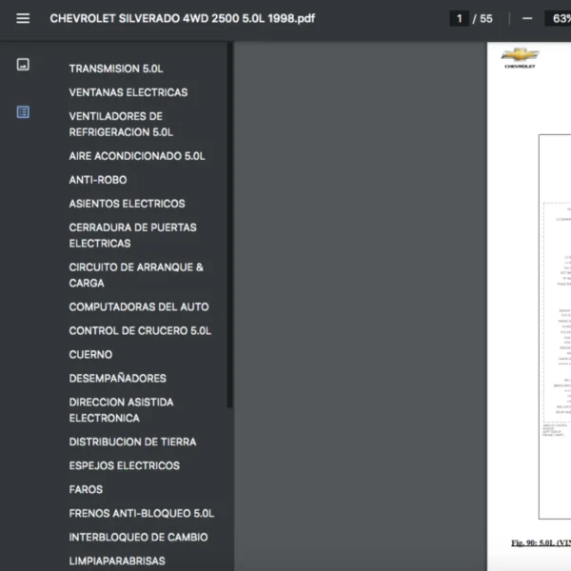Click the Chevrolet logo on page

520,58
